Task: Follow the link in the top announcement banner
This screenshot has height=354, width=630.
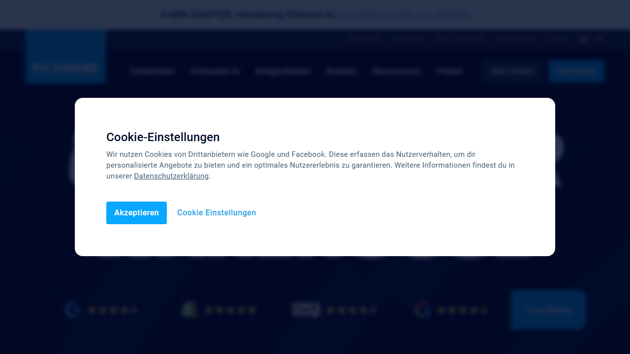Action: pyautogui.click(x=404, y=15)
